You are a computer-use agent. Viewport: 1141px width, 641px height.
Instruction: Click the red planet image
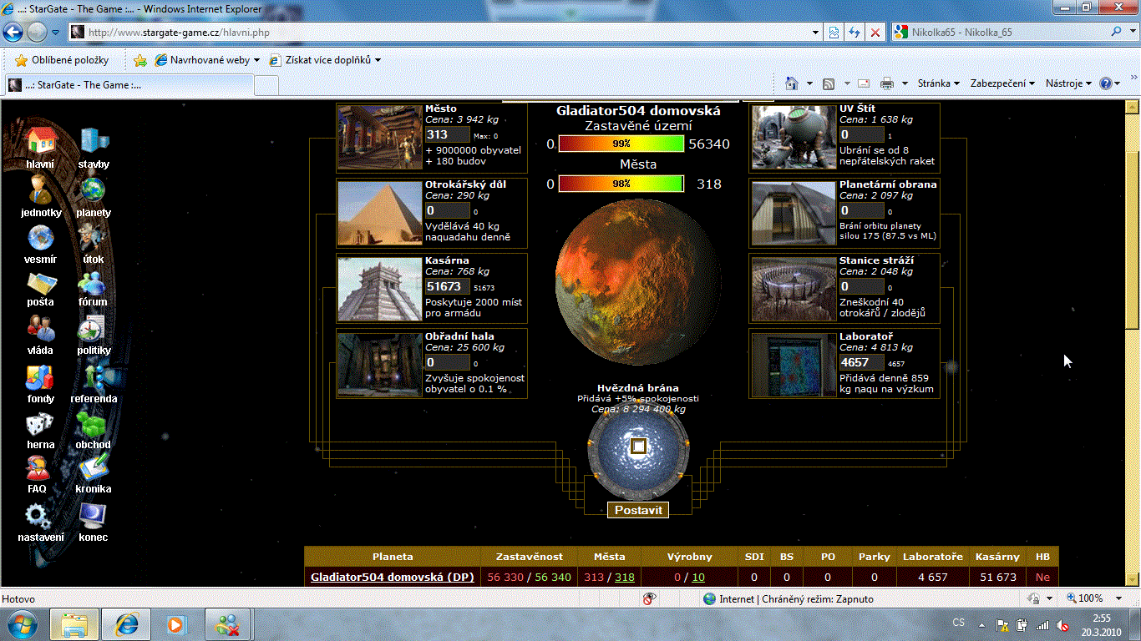(x=638, y=283)
